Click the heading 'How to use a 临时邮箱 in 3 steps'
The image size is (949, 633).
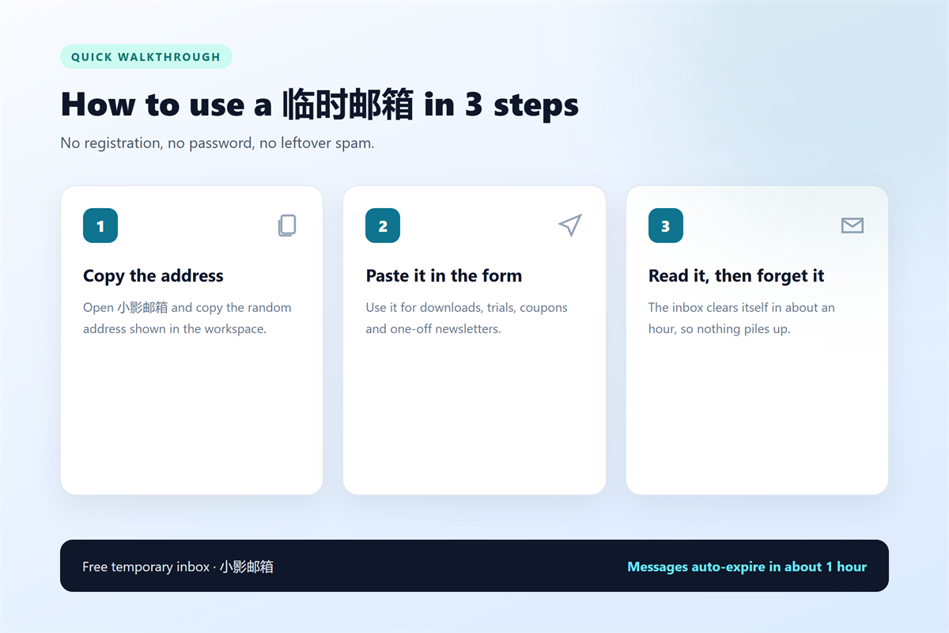[319, 104]
